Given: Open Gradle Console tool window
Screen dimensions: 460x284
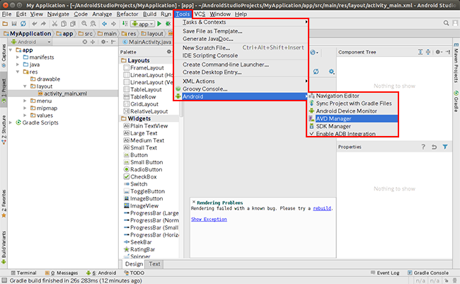Looking at the screenshot, I should tap(428, 273).
